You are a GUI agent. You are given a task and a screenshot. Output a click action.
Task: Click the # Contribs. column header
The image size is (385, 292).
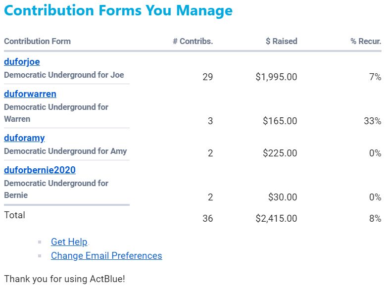tap(192, 41)
